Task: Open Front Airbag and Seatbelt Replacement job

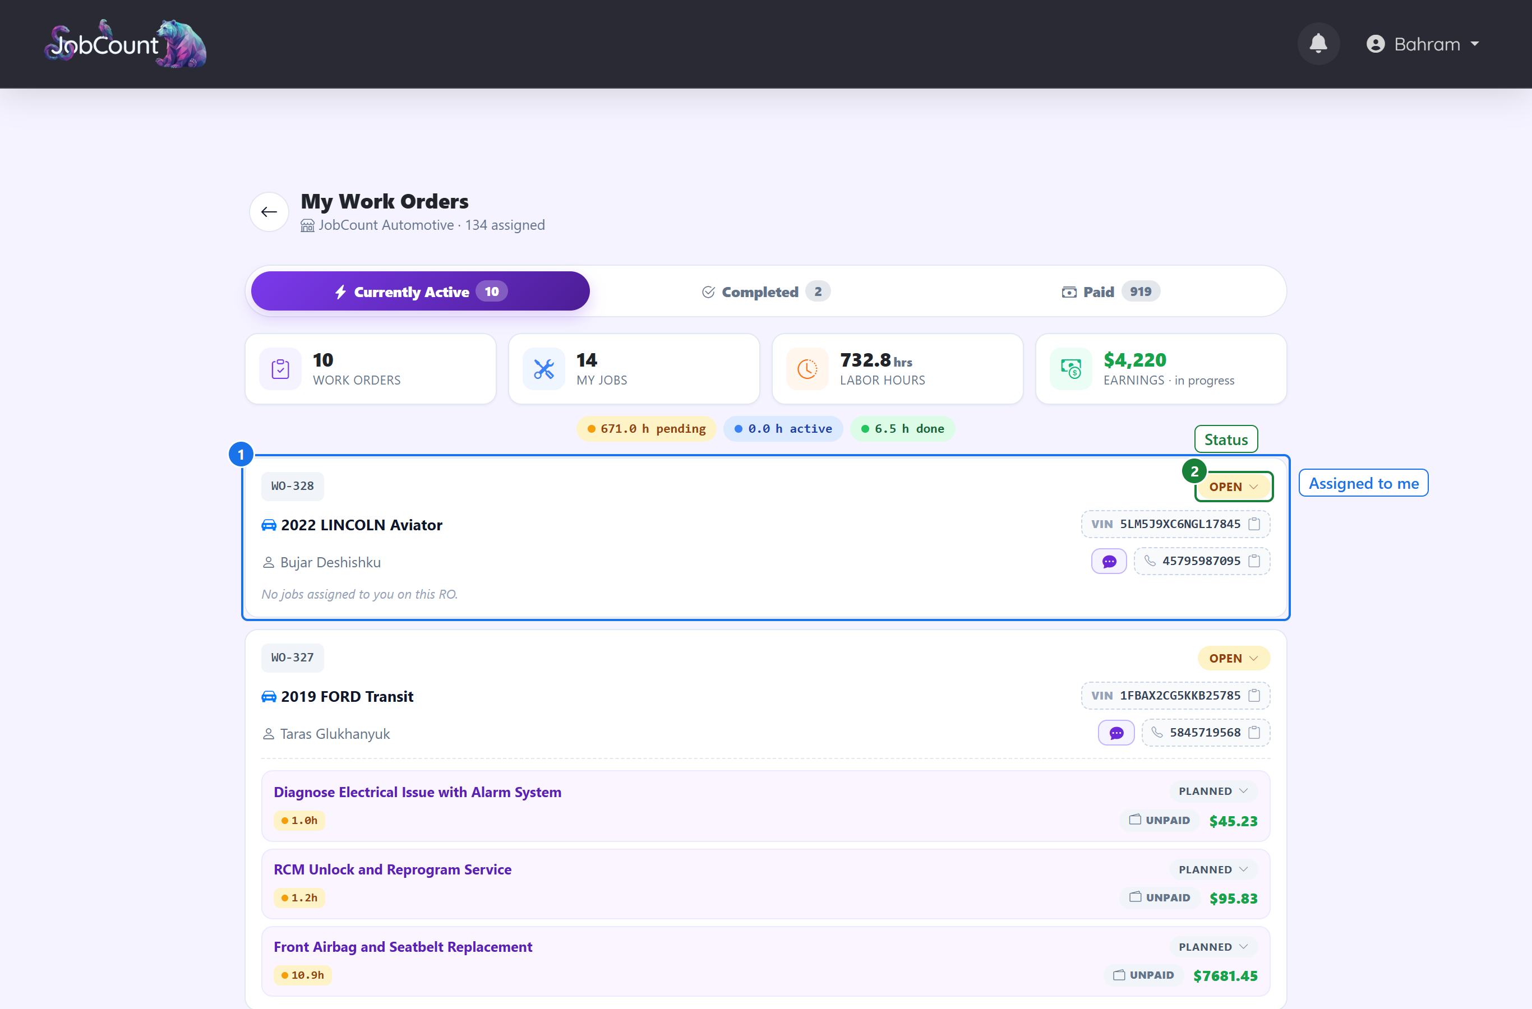Action: (403, 947)
